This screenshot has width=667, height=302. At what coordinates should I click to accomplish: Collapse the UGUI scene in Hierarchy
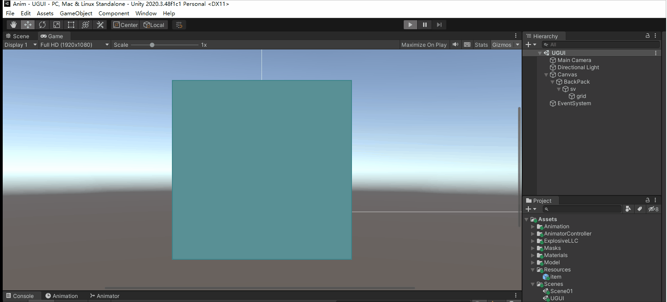point(540,53)
